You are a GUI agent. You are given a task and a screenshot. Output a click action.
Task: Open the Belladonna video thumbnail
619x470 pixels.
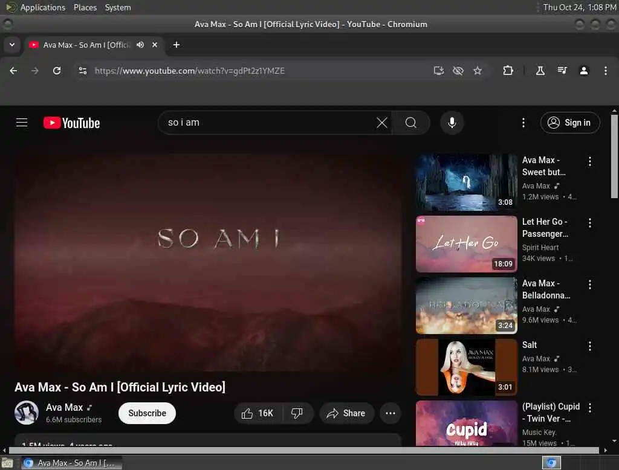click(466, 306)
